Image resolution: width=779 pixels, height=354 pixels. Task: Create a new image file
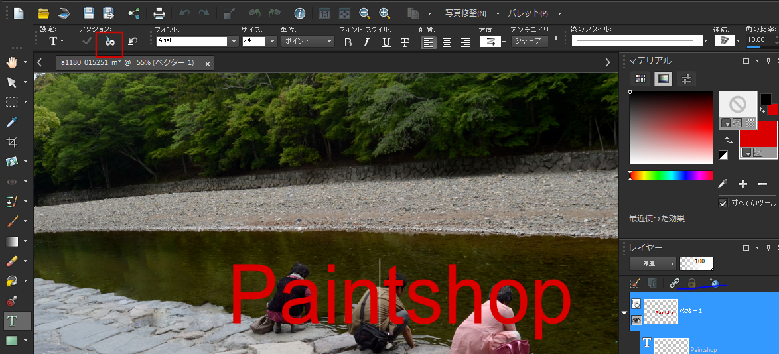(x=19, y=13)
